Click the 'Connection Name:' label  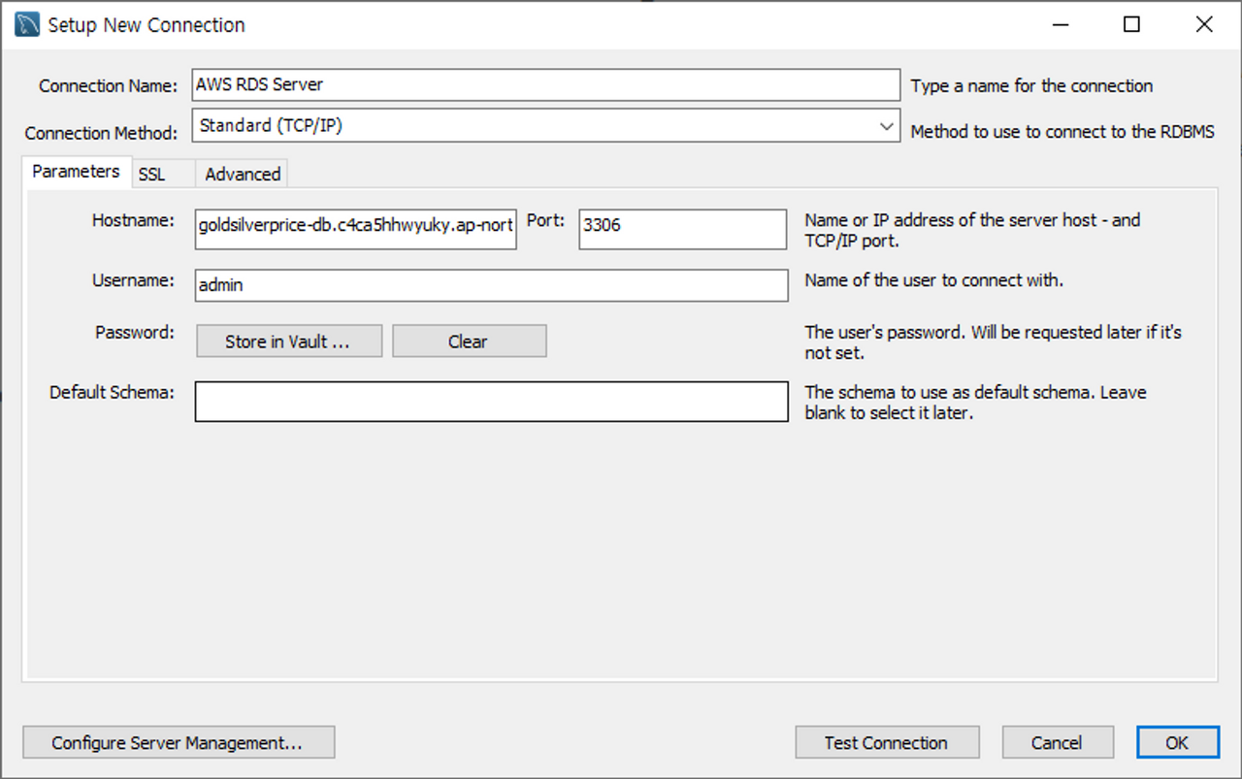tap(109, 86)
